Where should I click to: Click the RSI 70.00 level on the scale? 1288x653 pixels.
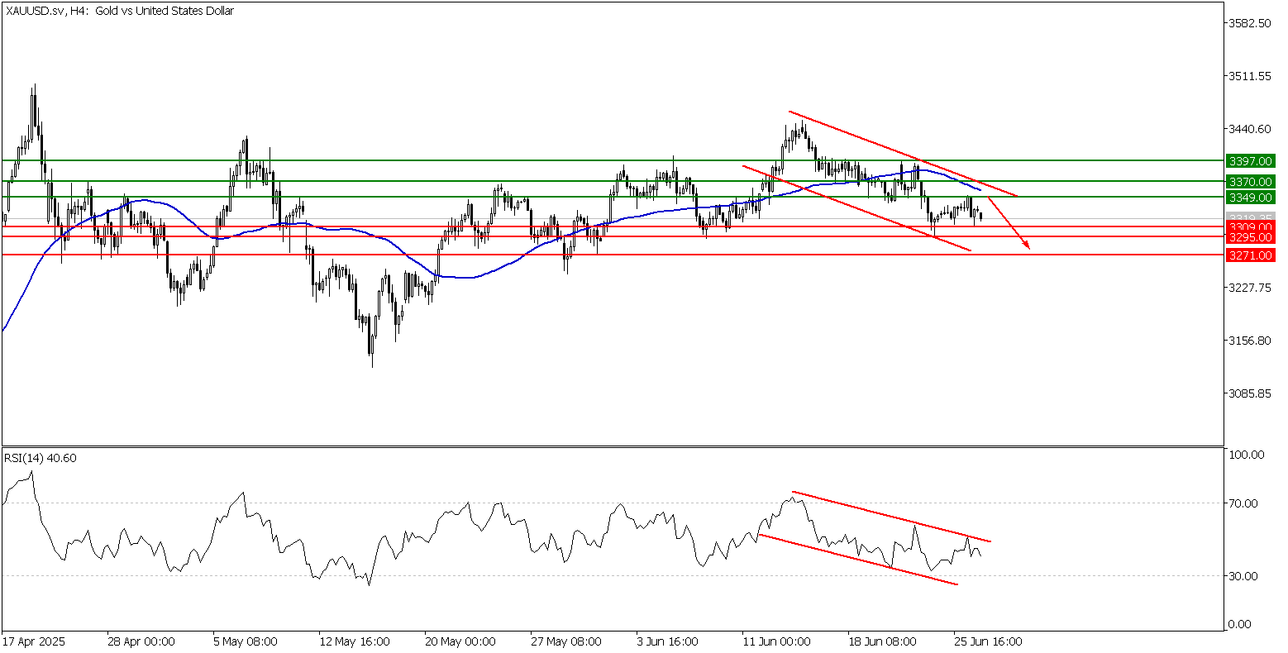1247,503
